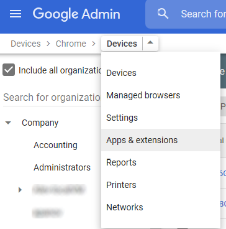Image resolution: width=226 pixels, height=229 pixels.
Task: Click the Google Admin logo
Action: tap(76, 14)
